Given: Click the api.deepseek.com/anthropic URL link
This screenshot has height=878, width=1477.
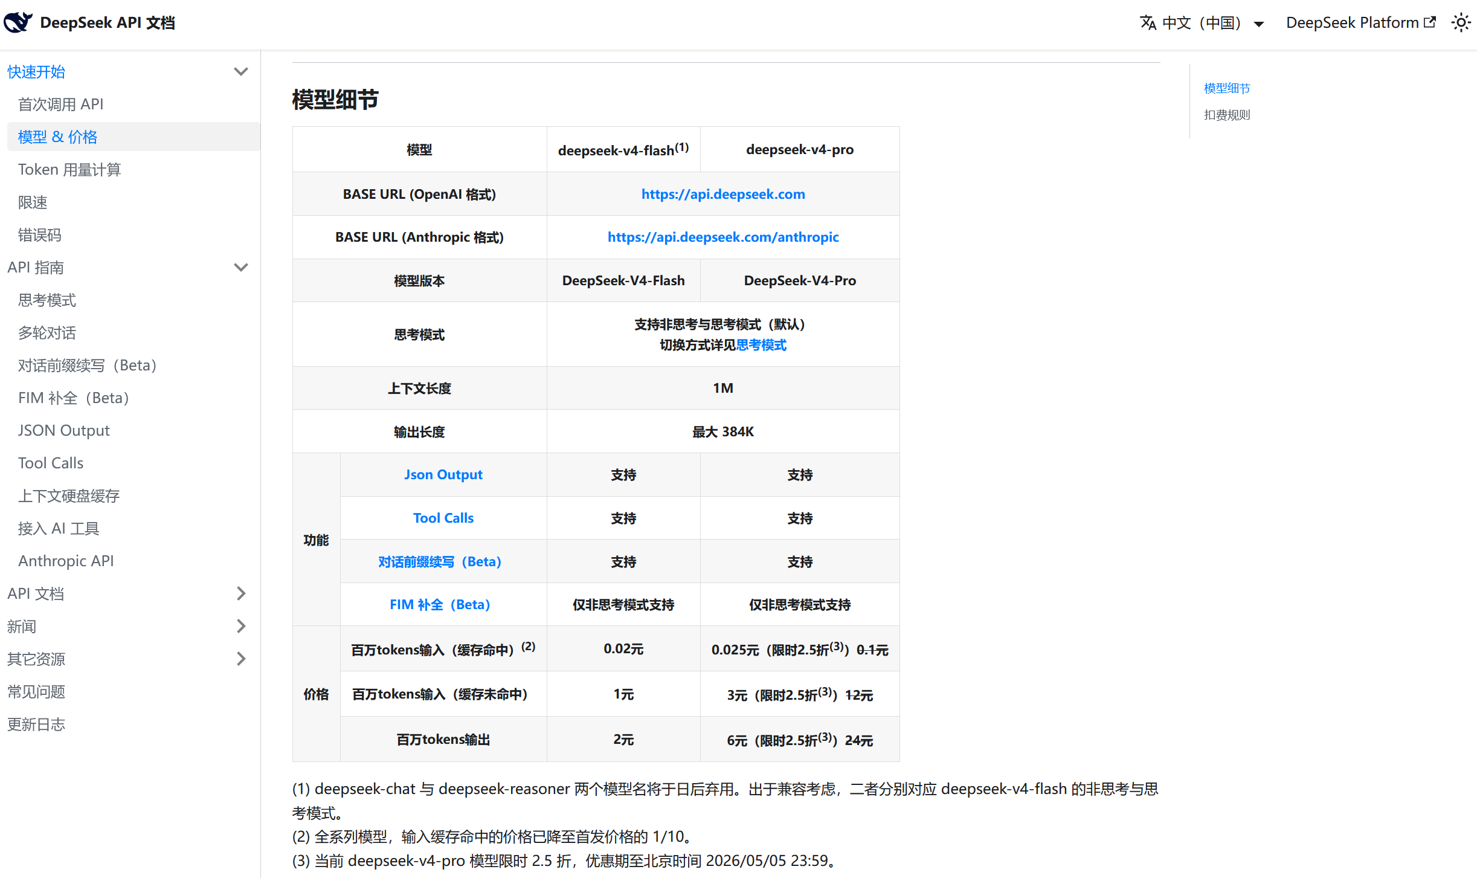Looking at the screenshot, I should coord(723,237).
